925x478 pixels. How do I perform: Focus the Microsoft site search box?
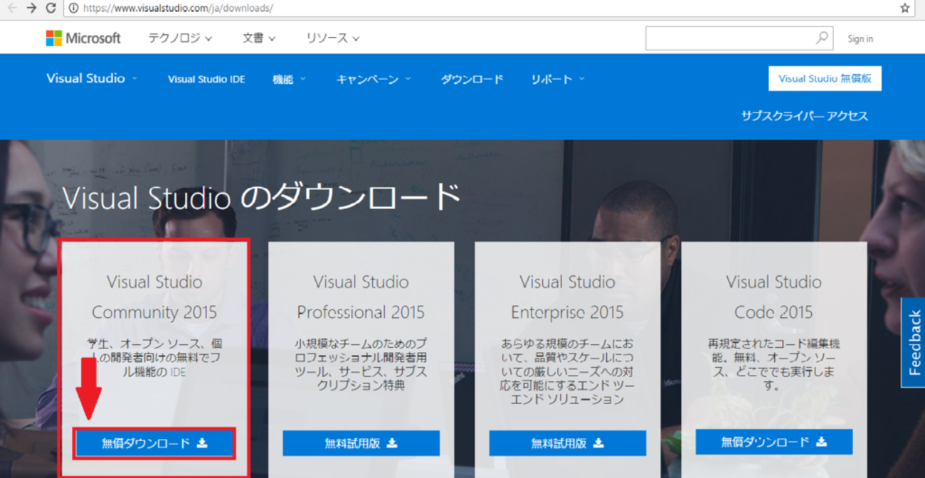tap(739, 38)
